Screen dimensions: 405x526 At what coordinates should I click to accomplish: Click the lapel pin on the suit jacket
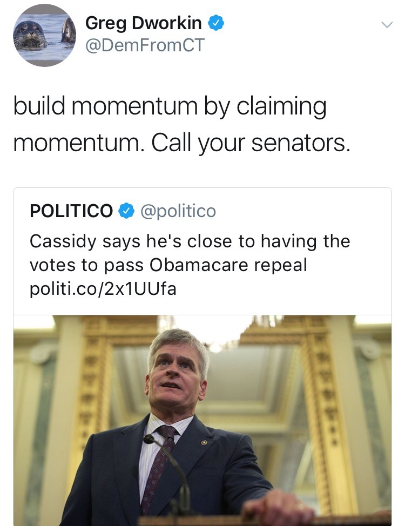point(203,443)
